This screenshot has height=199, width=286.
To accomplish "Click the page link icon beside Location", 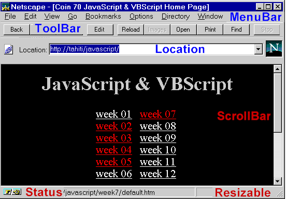I will (x=9, y=49).
